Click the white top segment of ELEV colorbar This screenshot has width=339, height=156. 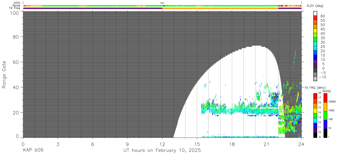[x=315, y=13]
